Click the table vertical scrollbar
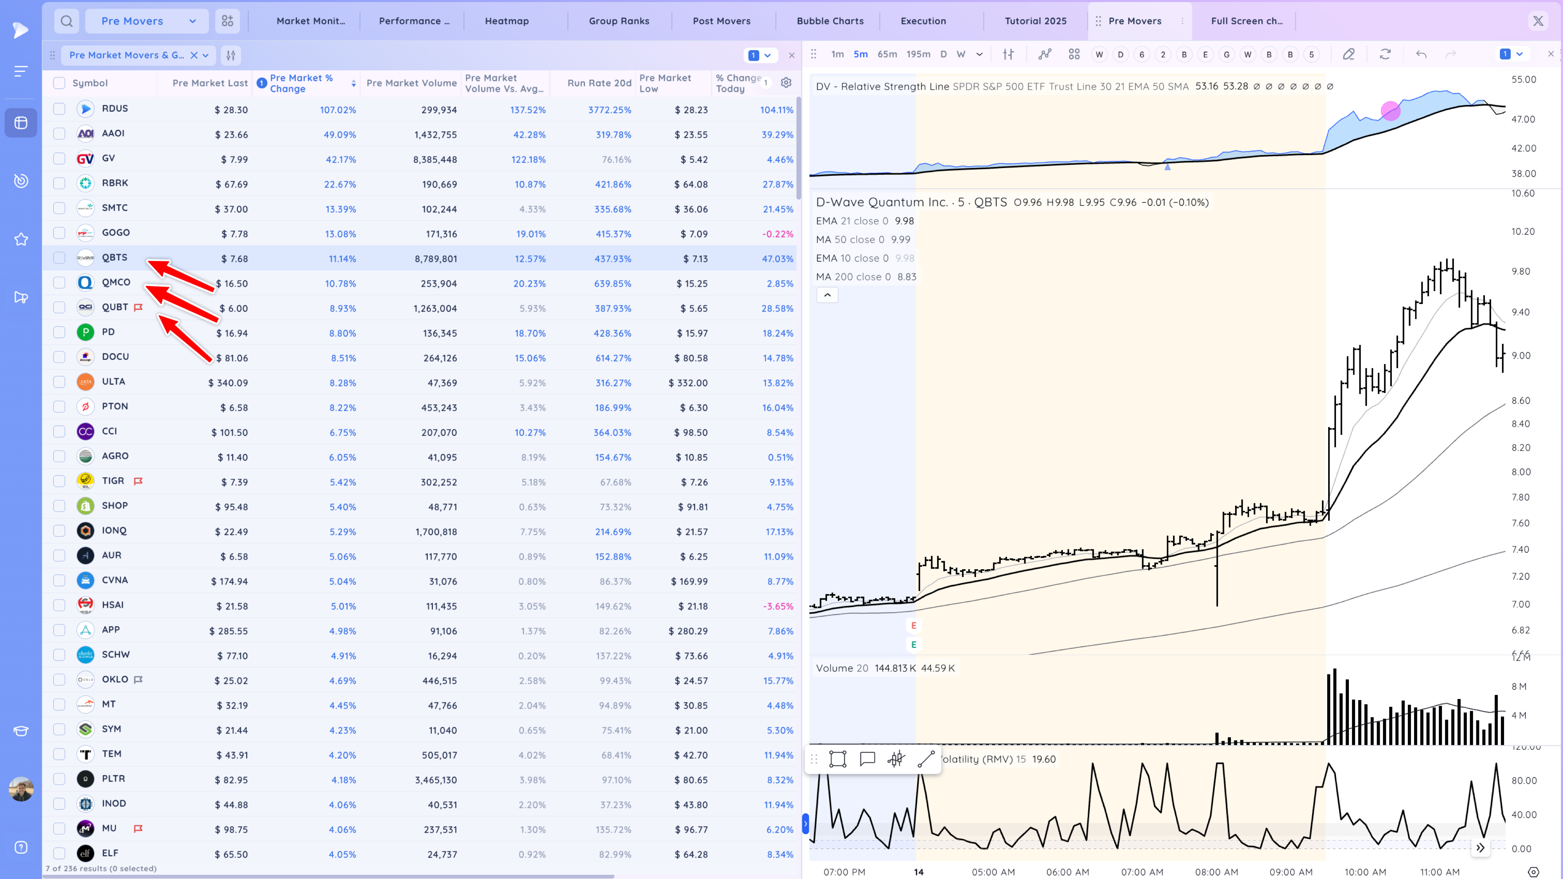 pyautogui.click(x=798, y=148)
